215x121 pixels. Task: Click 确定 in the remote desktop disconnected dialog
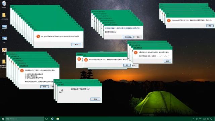45,87
